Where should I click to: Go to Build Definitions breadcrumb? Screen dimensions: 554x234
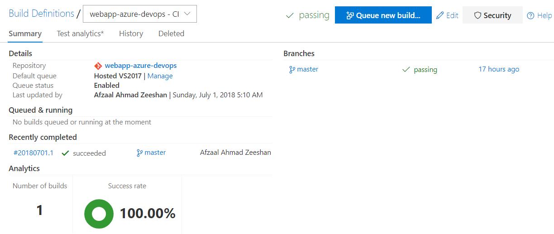41,14
